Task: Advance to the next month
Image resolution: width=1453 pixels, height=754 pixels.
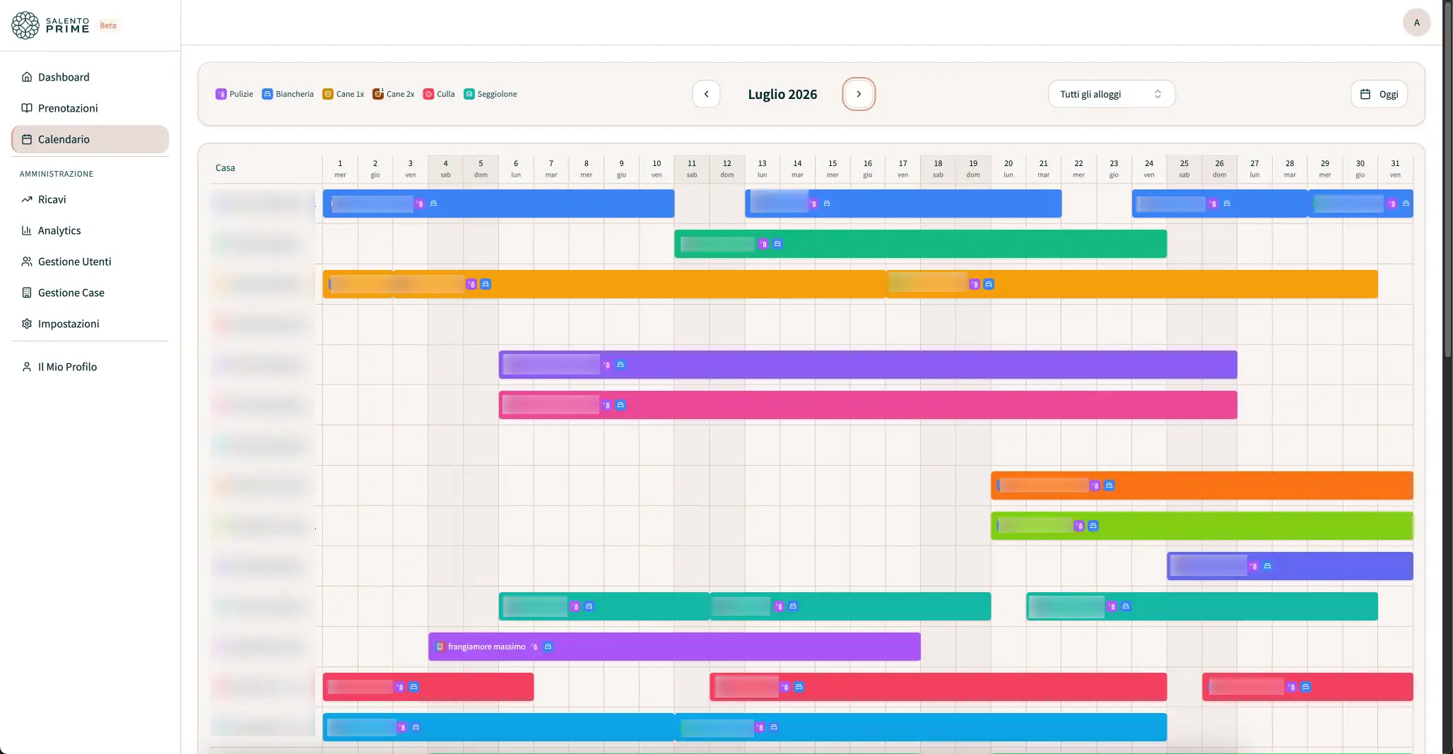Action: (x=859, y=94)
